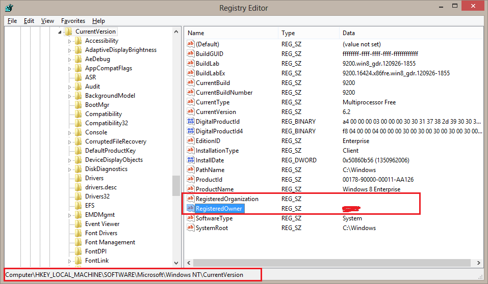488x284 pixels.
Task: Click the Data column header
Action: pyautogui.click(x=349, y=33)
